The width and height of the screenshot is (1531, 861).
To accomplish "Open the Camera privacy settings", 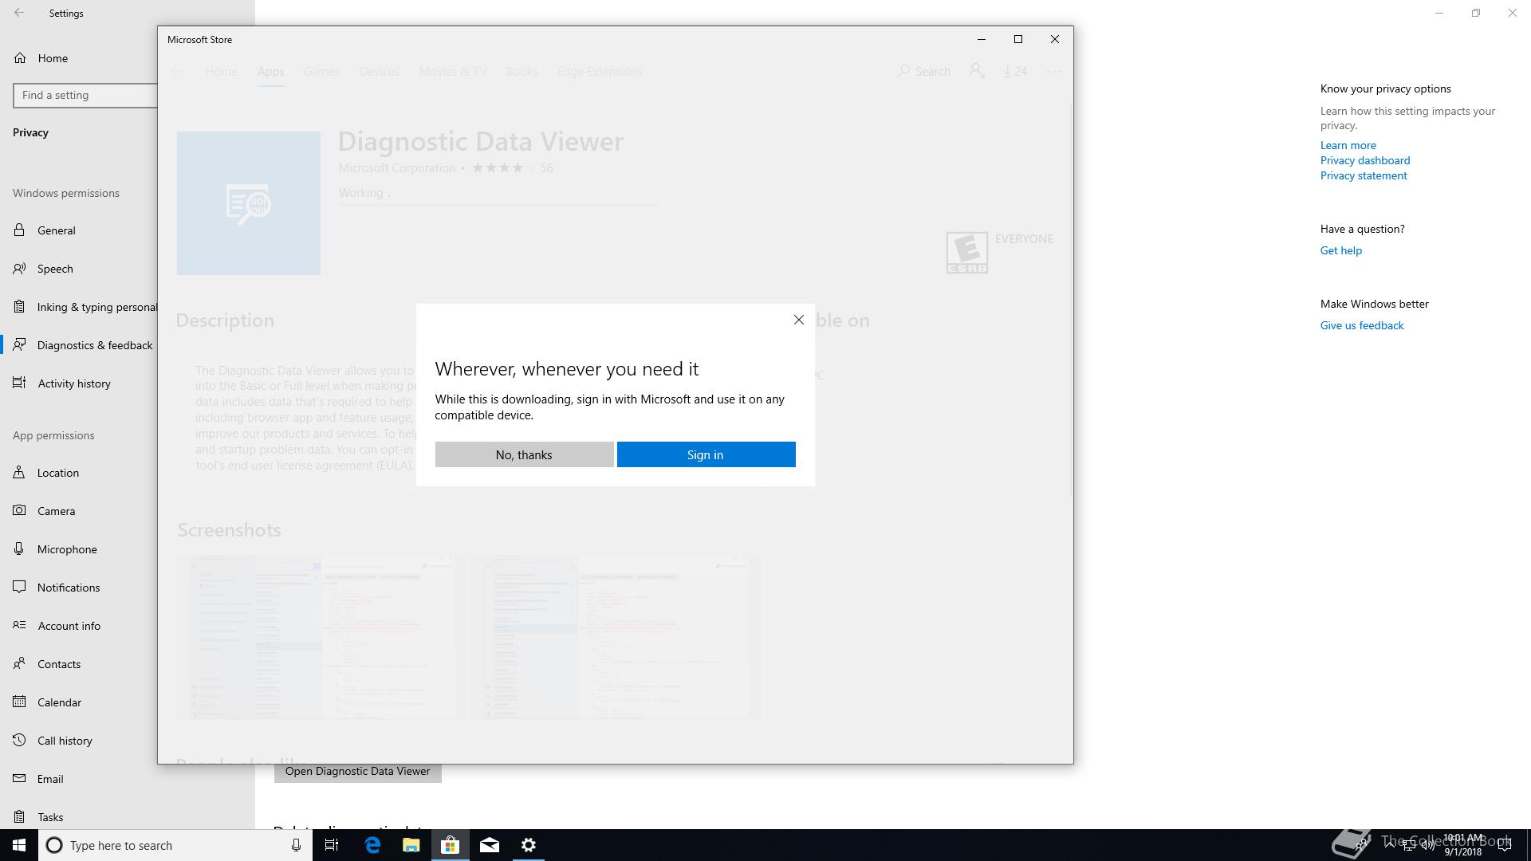I will click(x=56, y=511).
